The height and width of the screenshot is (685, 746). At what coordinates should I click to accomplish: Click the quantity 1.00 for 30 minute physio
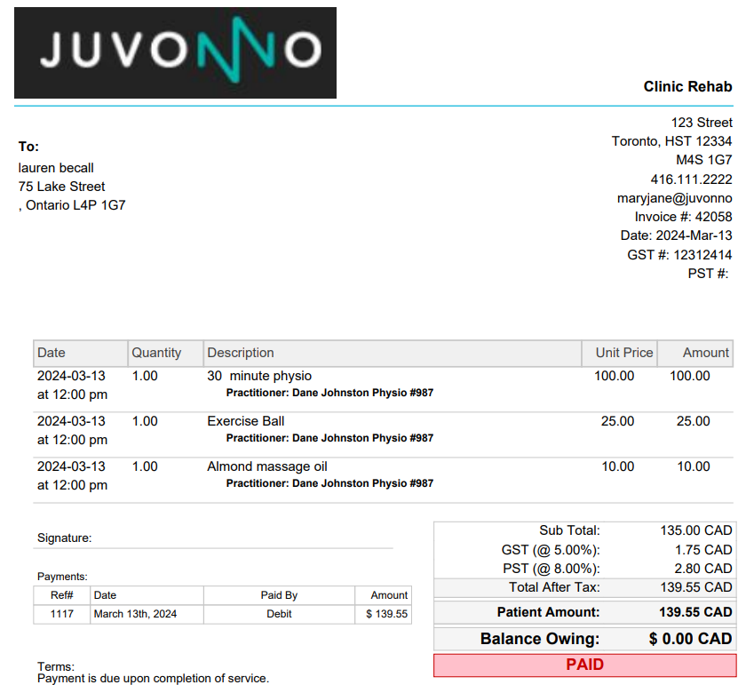(145, 376)
